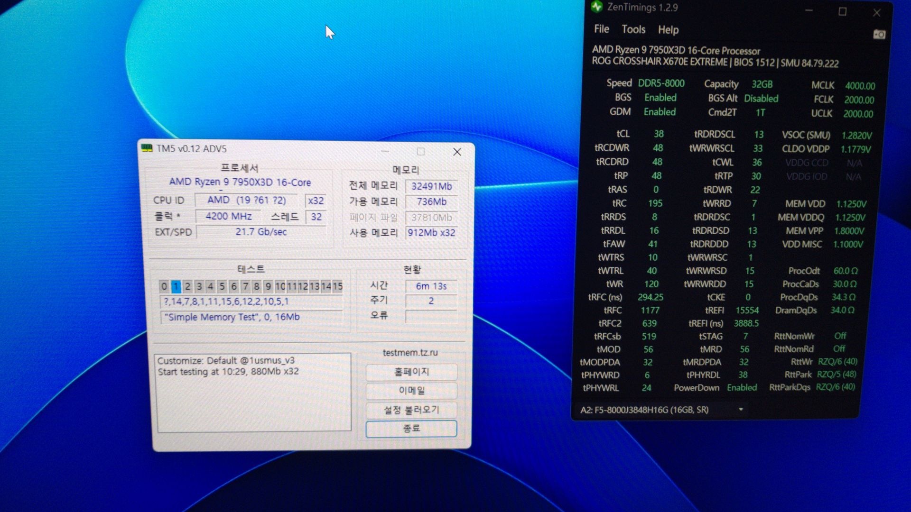Click the MEM VDD value 1.1250V
Viewport: 911px width, 512px height.
851,204
